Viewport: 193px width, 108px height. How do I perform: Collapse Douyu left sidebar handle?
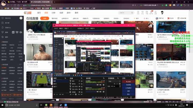(24, 59)
